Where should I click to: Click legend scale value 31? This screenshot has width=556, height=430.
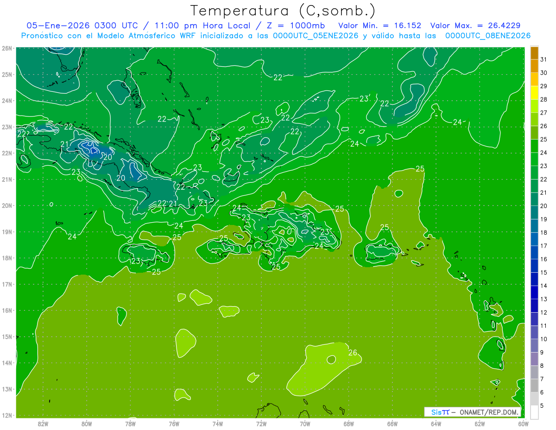tap(543, 59)
